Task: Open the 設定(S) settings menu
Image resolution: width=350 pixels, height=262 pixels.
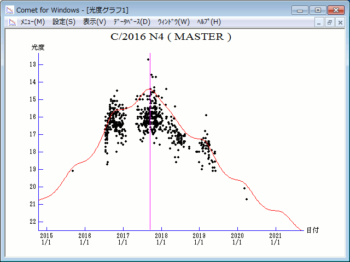Action: [x=64, y=22]
